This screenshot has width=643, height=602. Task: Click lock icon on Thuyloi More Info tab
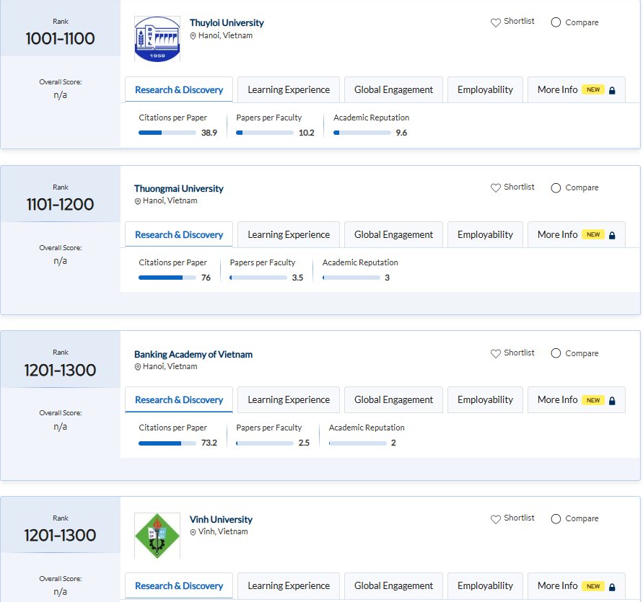click(x=612, y=91)
